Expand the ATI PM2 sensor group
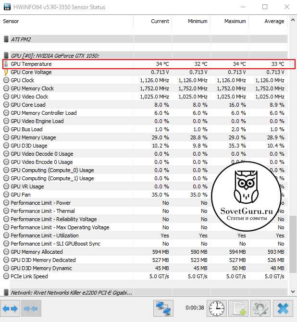The height and width of the screenshot is (322, 297). tap(6, 39)
